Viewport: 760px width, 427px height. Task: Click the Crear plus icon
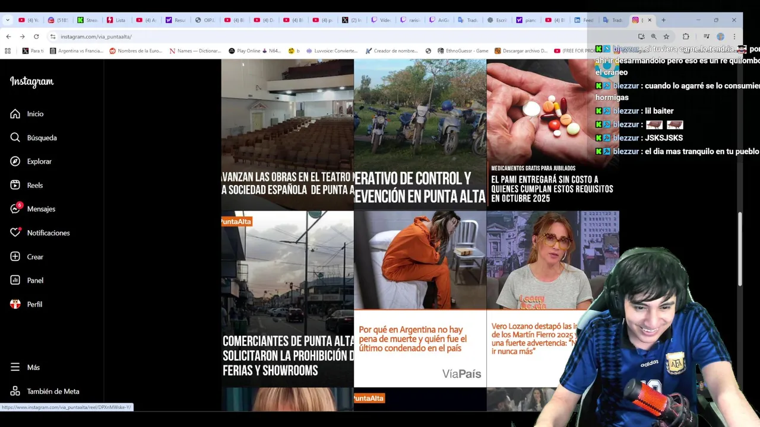(15, 257)
